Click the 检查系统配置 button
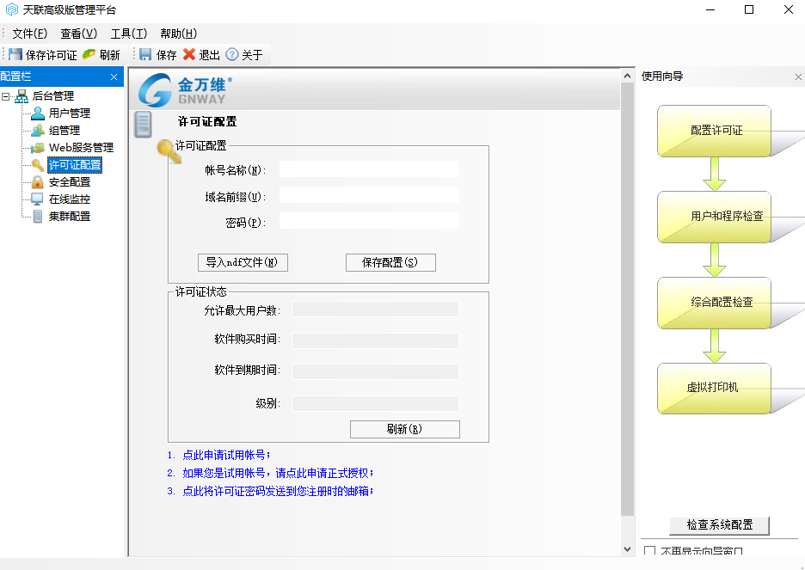 (719, 525)
